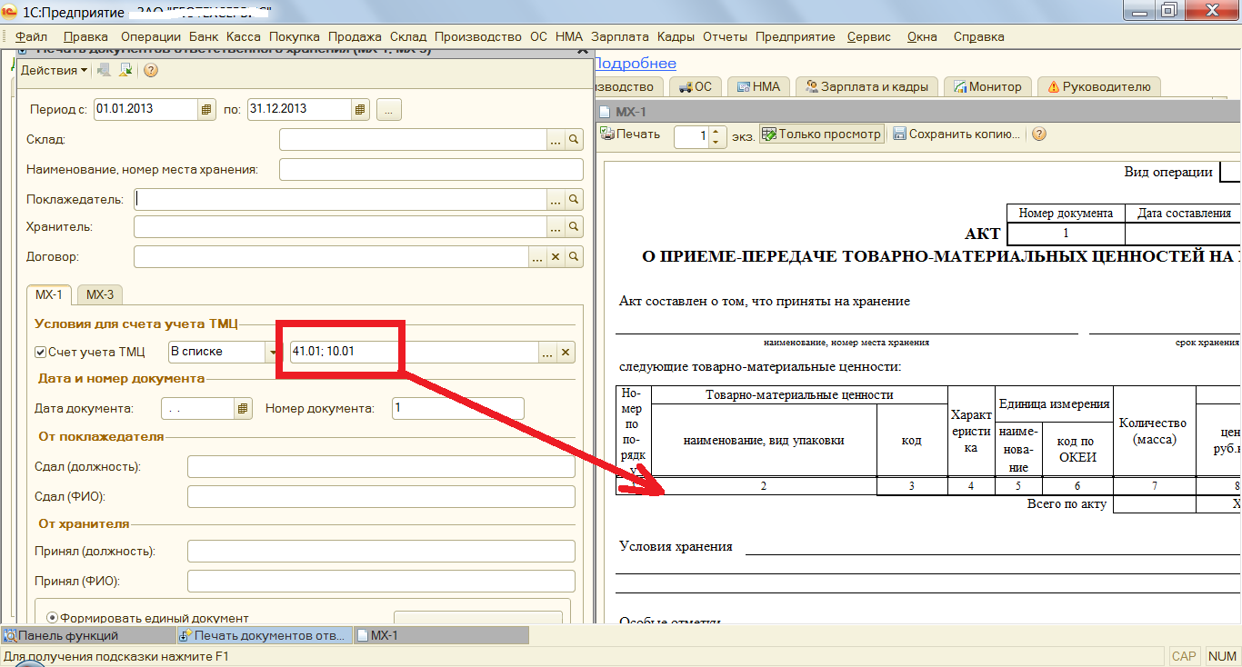The image size is (1242, 667).
Task: Open calendar for the period end date
Action: click(x=361, y=109)
